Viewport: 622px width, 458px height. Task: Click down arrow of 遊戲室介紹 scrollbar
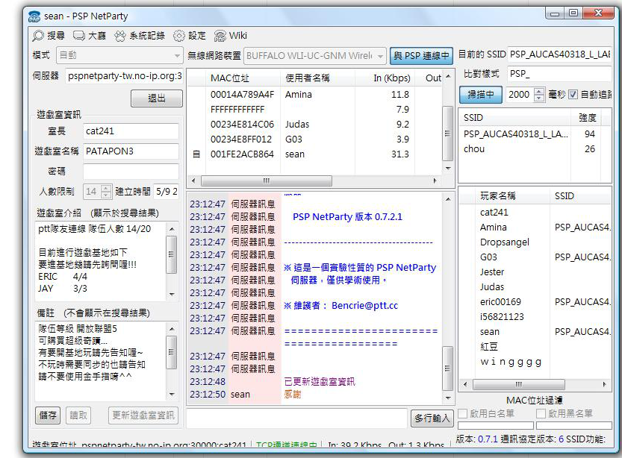(172, 295)
